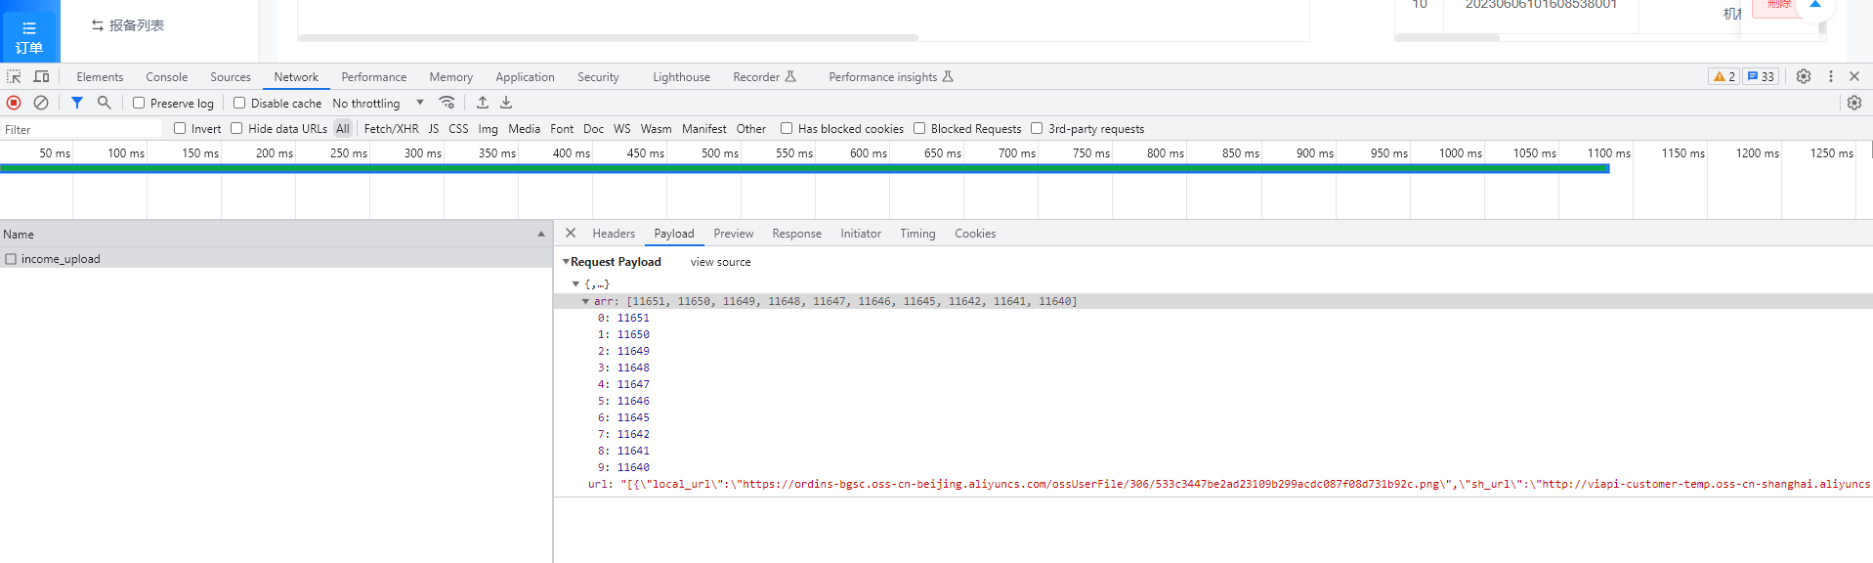The width and height of the screenshot is (1873, 563).
Task: Open network panel settings gear
Action: (x=1854, y=103)
